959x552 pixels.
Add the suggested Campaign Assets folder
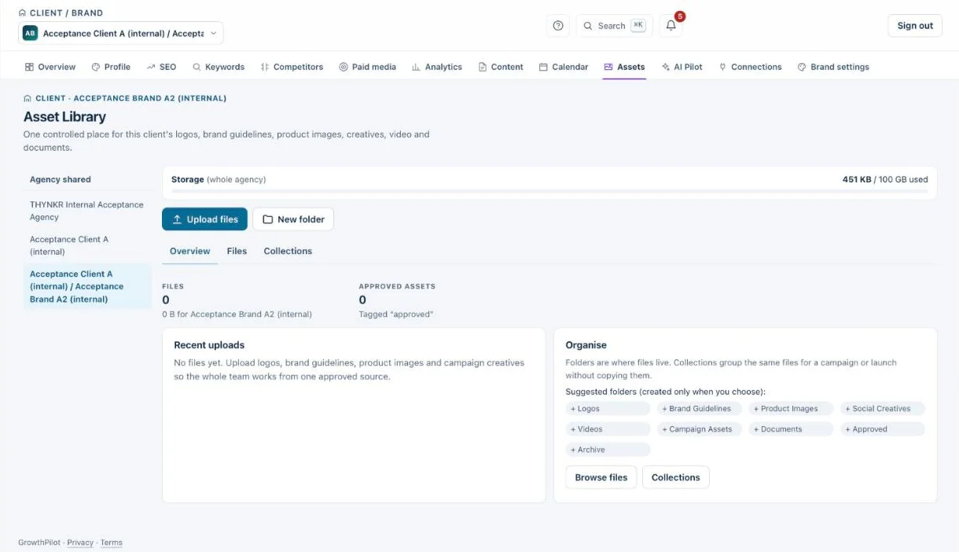[x=700, y=429]
